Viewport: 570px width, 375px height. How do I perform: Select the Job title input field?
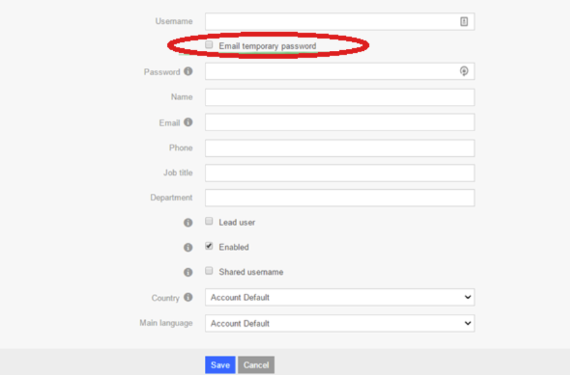click(x=339, y=173)
